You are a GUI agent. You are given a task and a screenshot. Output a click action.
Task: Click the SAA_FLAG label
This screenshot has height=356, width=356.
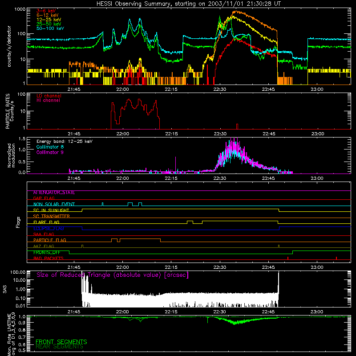coord(44,234)
